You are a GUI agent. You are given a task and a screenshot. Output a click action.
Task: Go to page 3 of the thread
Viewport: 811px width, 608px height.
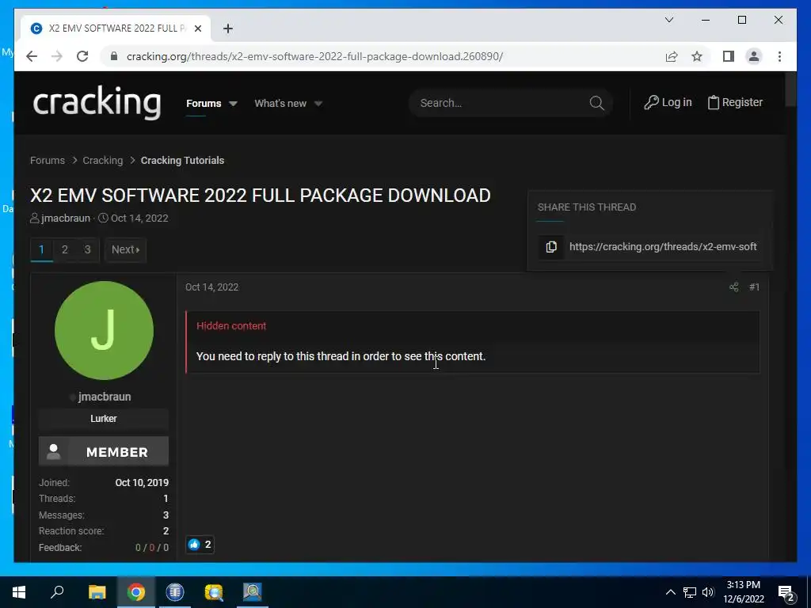click(x=87, y=249)
